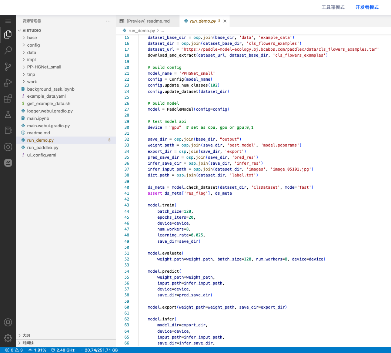Screen dimensions: 391x353
Task: Open the Source Control view
Action: pos(8,67)
